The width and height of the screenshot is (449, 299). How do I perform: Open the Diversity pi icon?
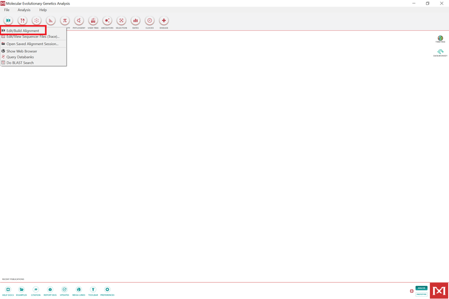click(x=65, y=21)
